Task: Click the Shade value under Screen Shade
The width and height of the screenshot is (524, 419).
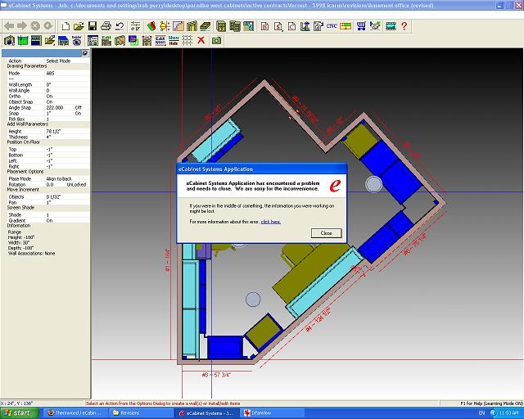Action: click(67, 215)
